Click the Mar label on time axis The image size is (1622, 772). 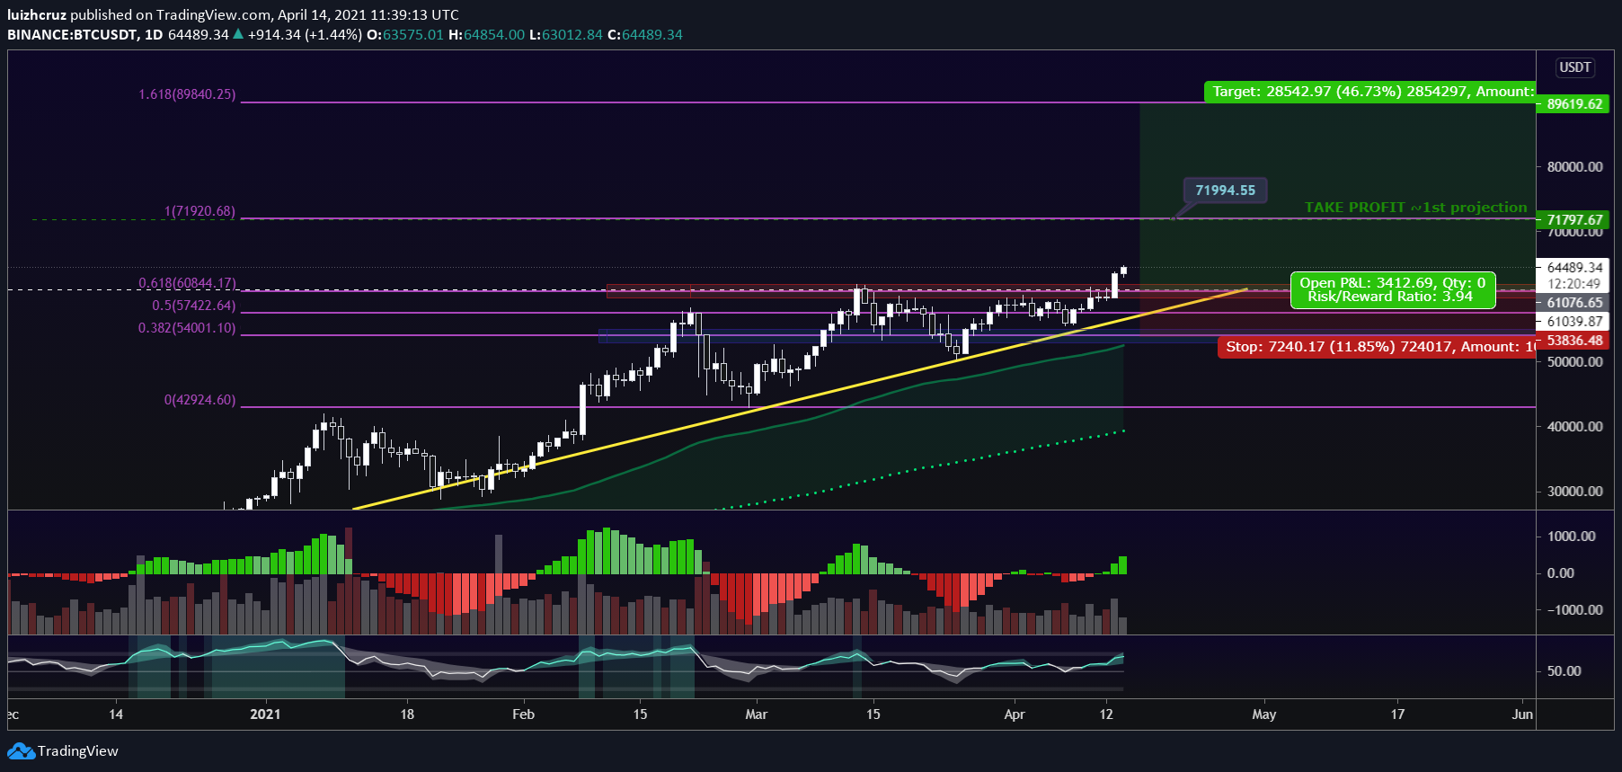757,714
